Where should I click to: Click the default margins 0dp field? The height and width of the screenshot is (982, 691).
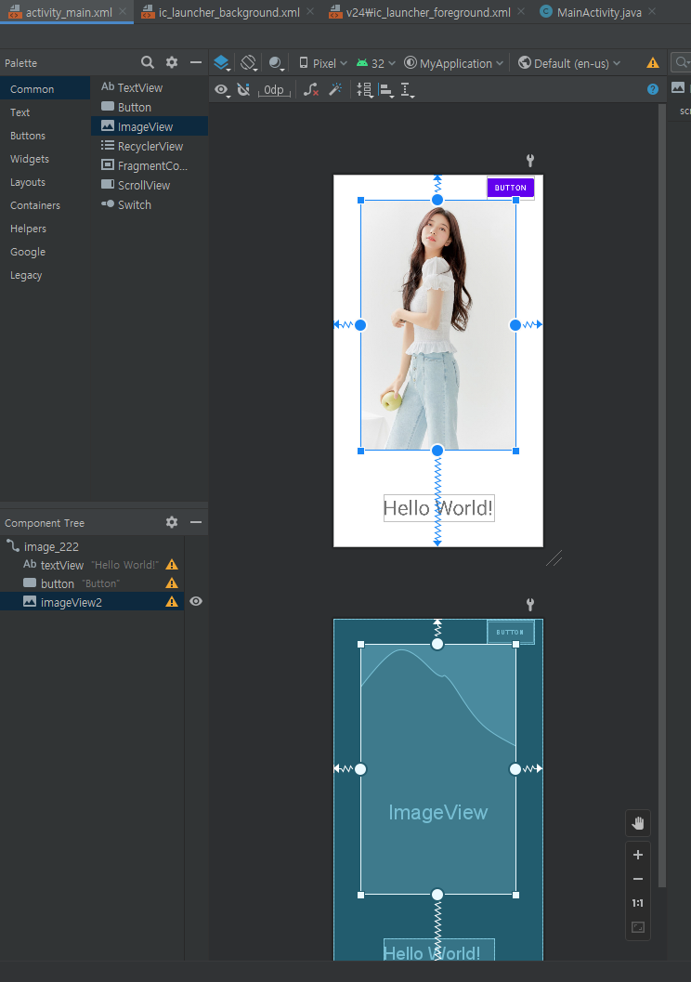pos(274,90)
